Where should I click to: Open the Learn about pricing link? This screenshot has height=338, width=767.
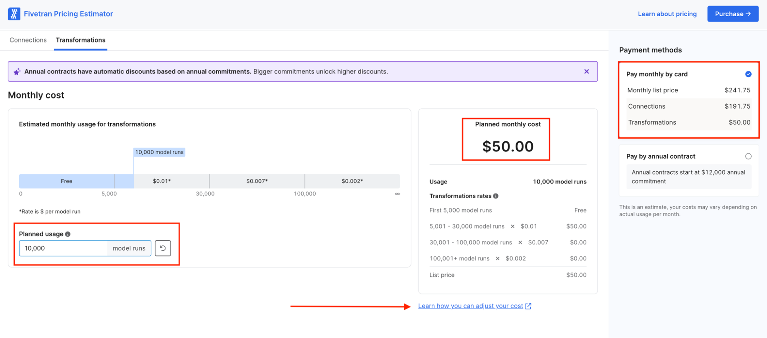pos(667,14)
